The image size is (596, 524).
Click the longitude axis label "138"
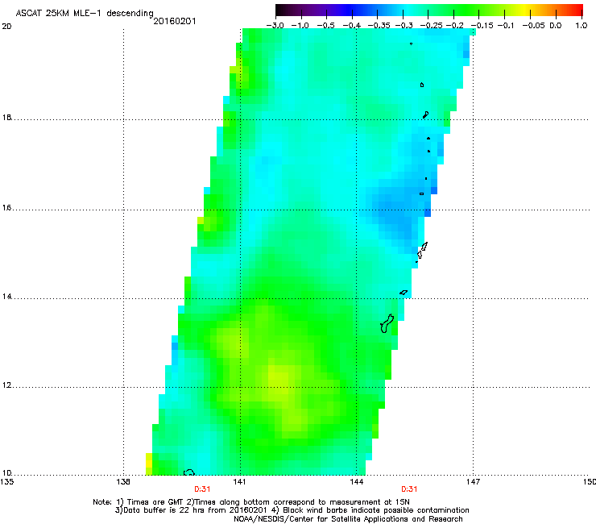tap(123, 482)
